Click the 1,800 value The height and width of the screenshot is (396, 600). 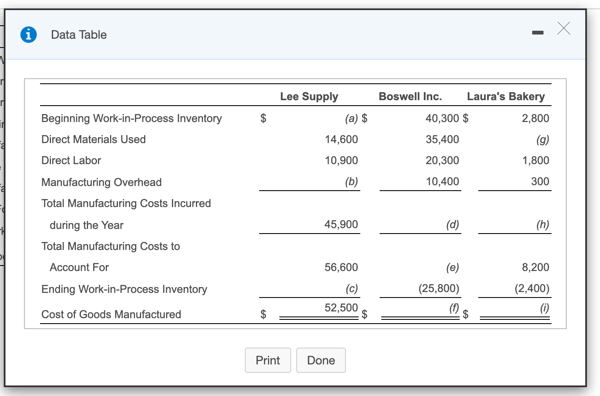coord(536,160)
